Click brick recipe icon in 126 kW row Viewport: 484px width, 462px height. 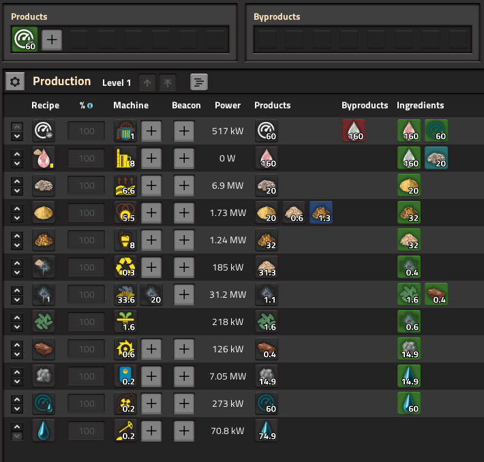44,349
